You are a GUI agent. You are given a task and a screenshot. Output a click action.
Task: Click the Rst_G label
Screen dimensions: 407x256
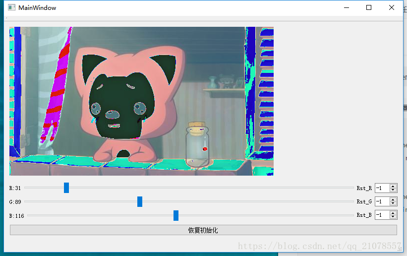(x=364, y=202)
